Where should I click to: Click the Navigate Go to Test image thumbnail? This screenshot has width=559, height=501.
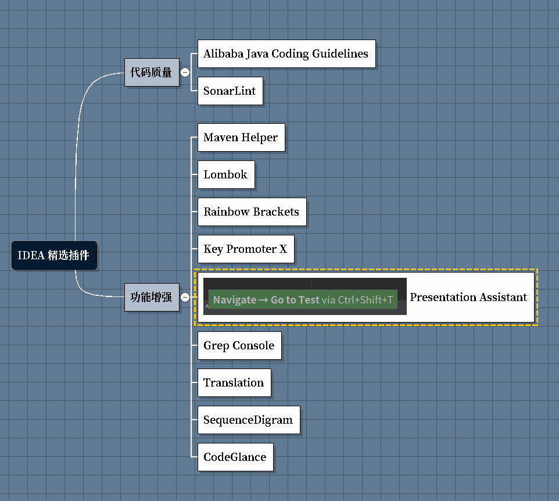(305, 296)
